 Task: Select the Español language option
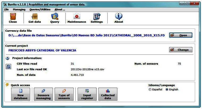(150, 90)
